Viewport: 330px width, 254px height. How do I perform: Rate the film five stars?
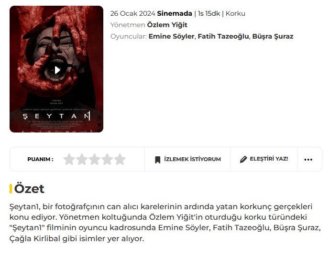coord(120,159)
